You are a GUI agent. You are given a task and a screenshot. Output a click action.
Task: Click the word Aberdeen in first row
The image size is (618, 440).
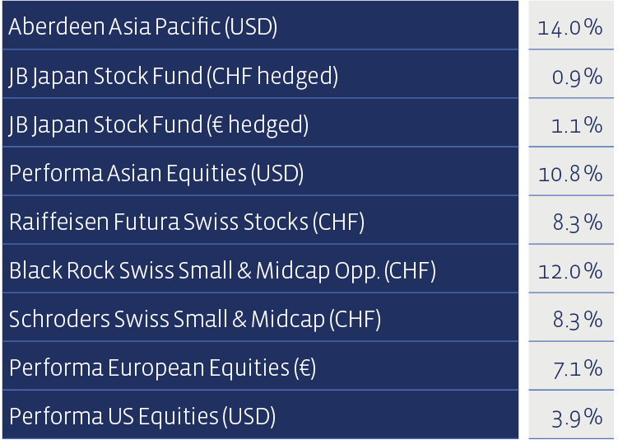tap(57, 26)
